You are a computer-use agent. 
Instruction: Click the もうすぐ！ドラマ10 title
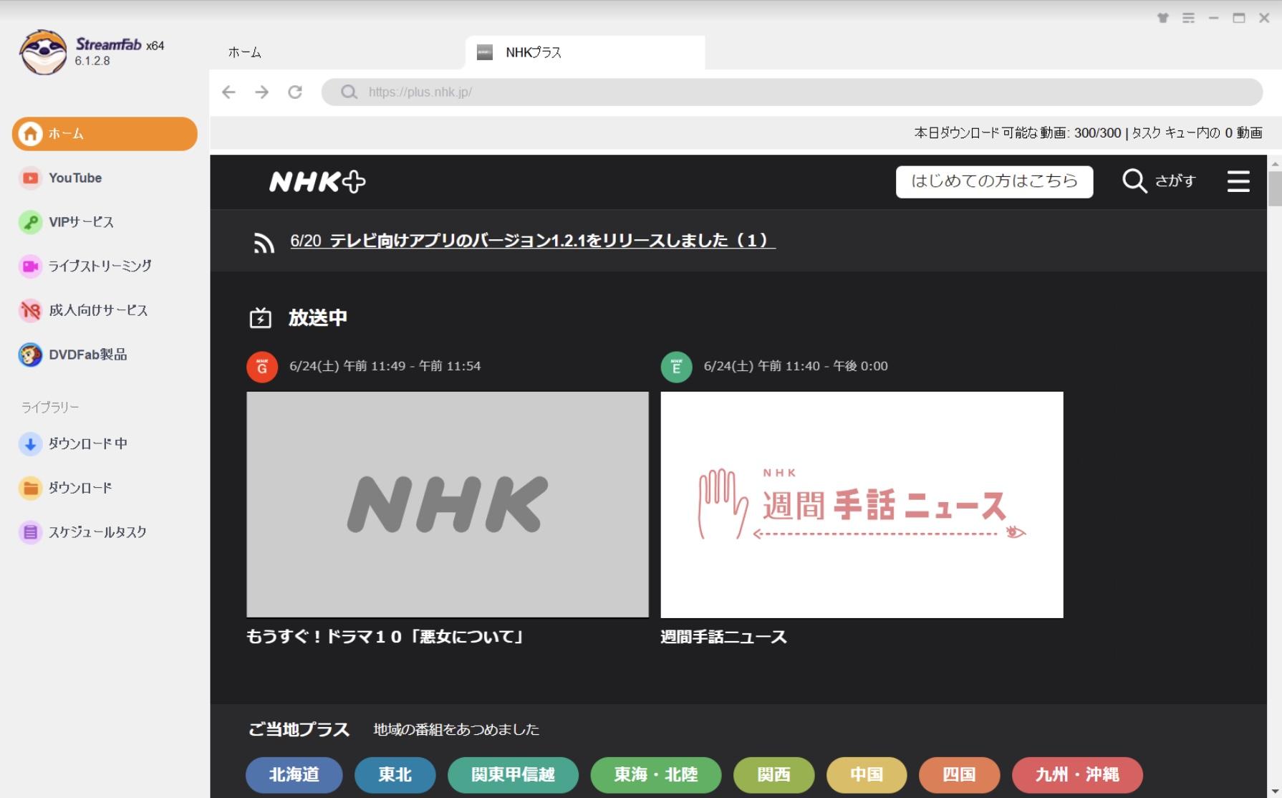pos(386,637)
